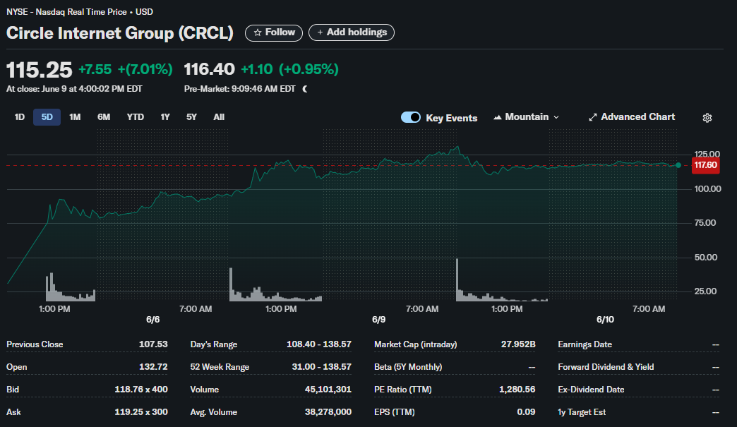
Task: Click the 117.60 current price marker
Action: [x=705, y=165]
